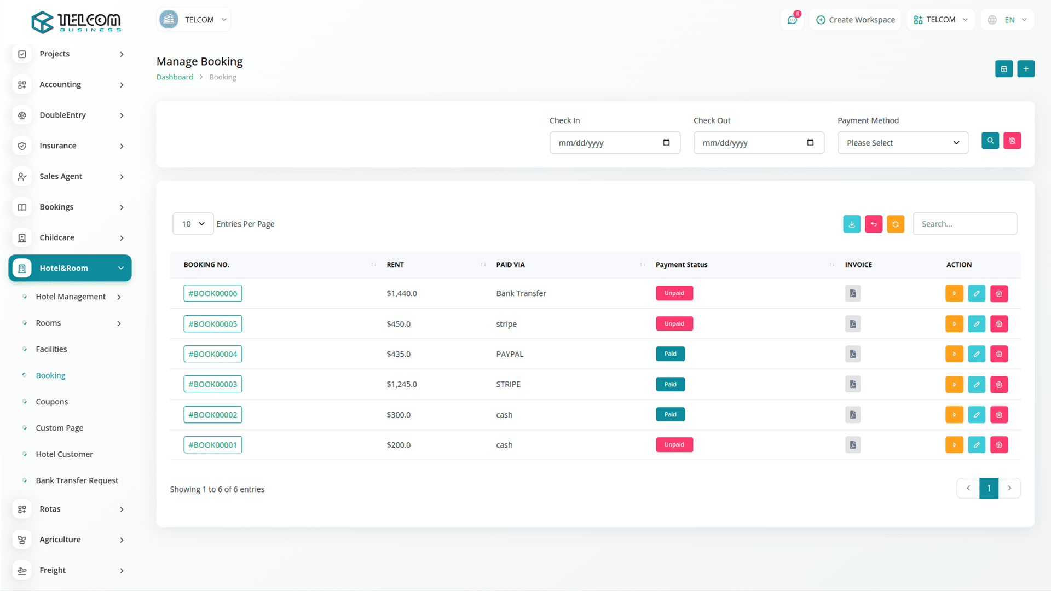Viewport: 1051px width, 591px height.
Task: Delete booking #BOOK00001 using trash icon
Action: click(998, 445)
